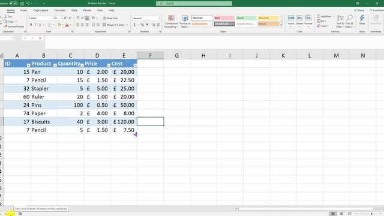The width and height of the screenshot is (384, 216).
Task: Click the Cut scissors icon
Action: (5, 16)
